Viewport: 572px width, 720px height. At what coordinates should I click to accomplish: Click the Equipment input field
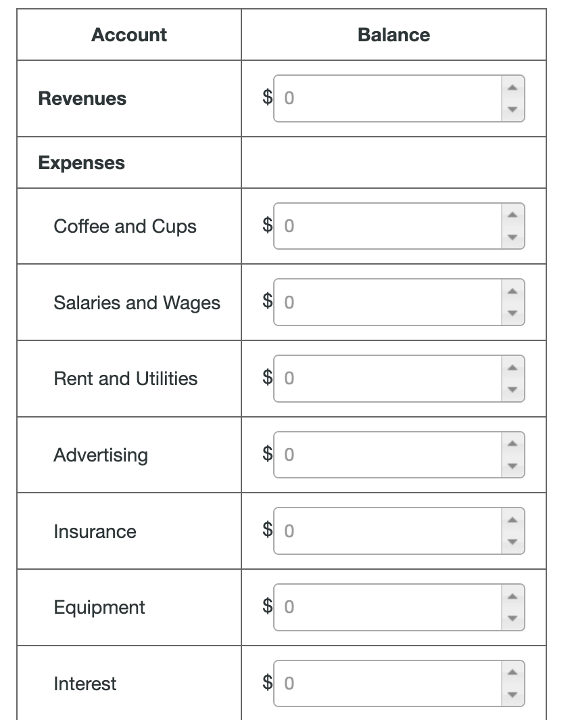click(385, 607)
